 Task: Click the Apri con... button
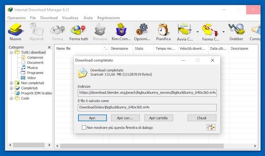click(x=125, y=118)
